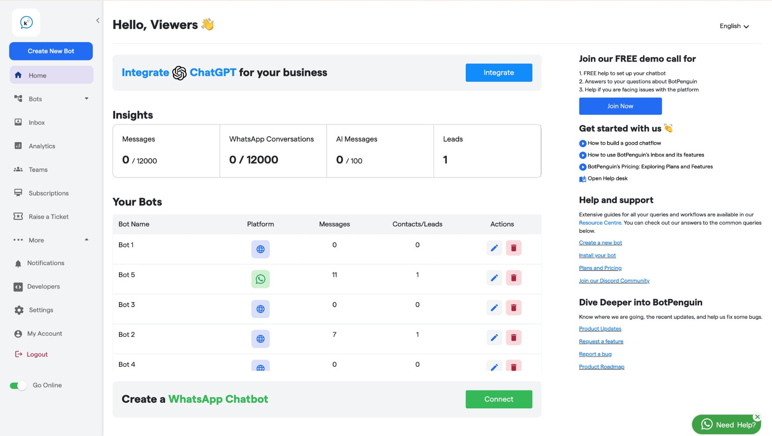The image size is (772, 436).
Task: Click the WhatsApp Conversations insight card
Action: point(273,151)
